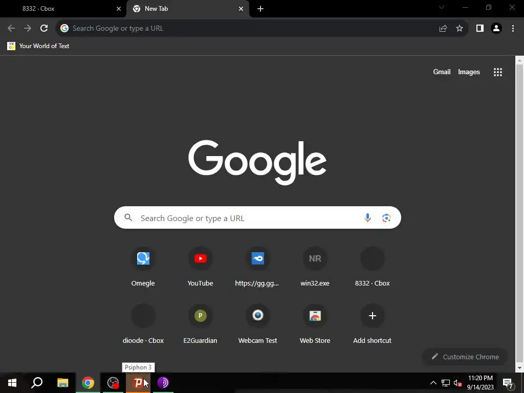The height and width of the screenshot is (393, 524).
Task: Click the Google search box
Action: (257, 218)
